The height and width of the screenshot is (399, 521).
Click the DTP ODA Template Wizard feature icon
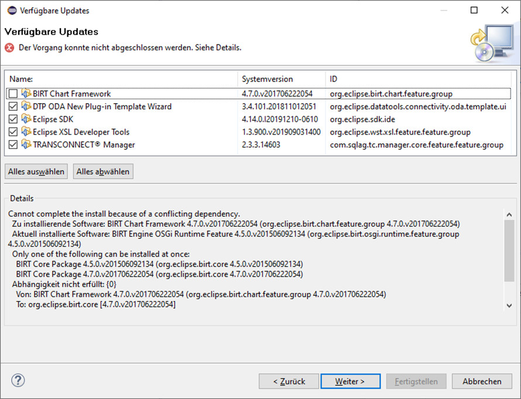point(26,106)
